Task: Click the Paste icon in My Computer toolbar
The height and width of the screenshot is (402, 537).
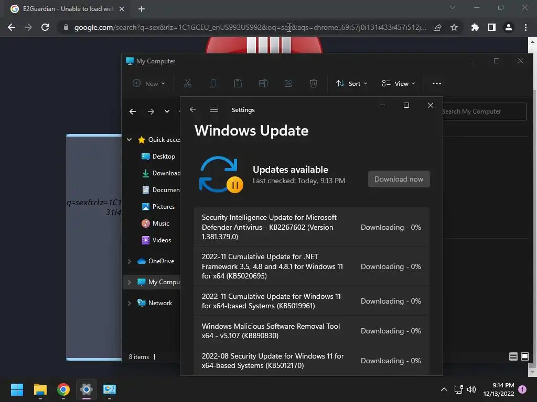Action: point(238,83)
